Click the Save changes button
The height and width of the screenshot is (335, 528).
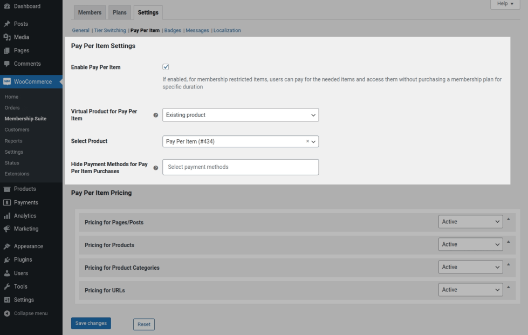coord(91,323)
